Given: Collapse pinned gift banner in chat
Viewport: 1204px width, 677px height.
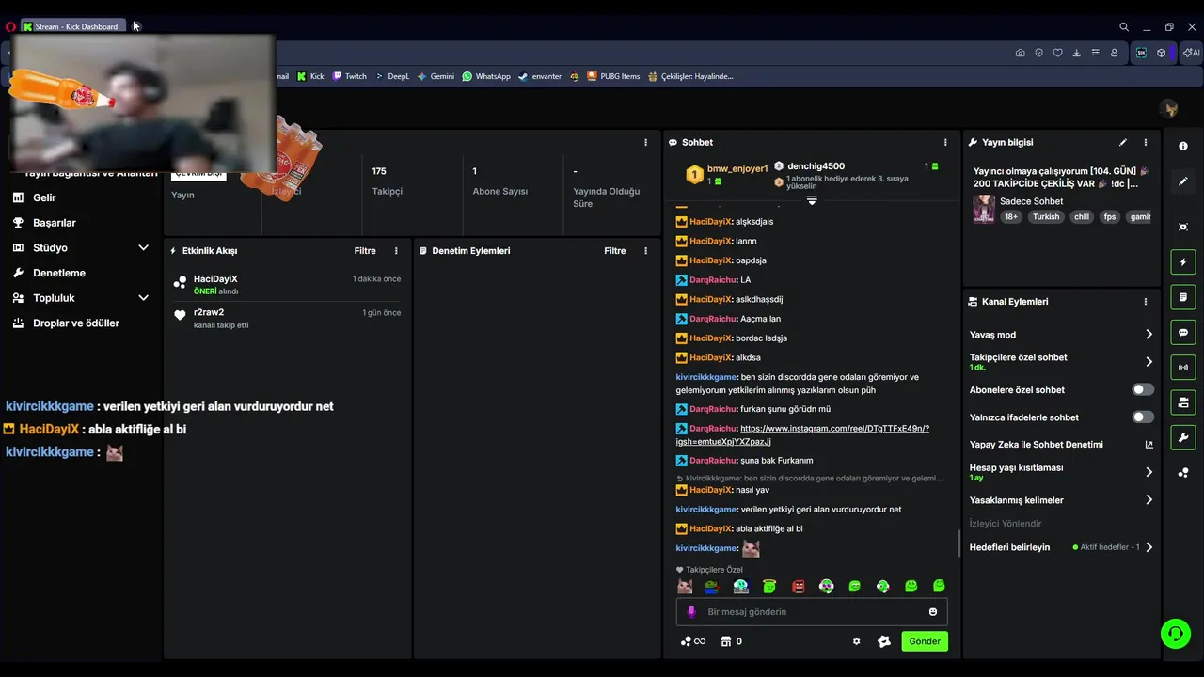Looking at the screenshot, I should (812, 200).
